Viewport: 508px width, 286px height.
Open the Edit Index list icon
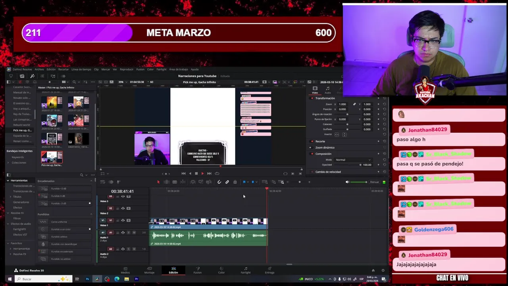coord(42,76)
